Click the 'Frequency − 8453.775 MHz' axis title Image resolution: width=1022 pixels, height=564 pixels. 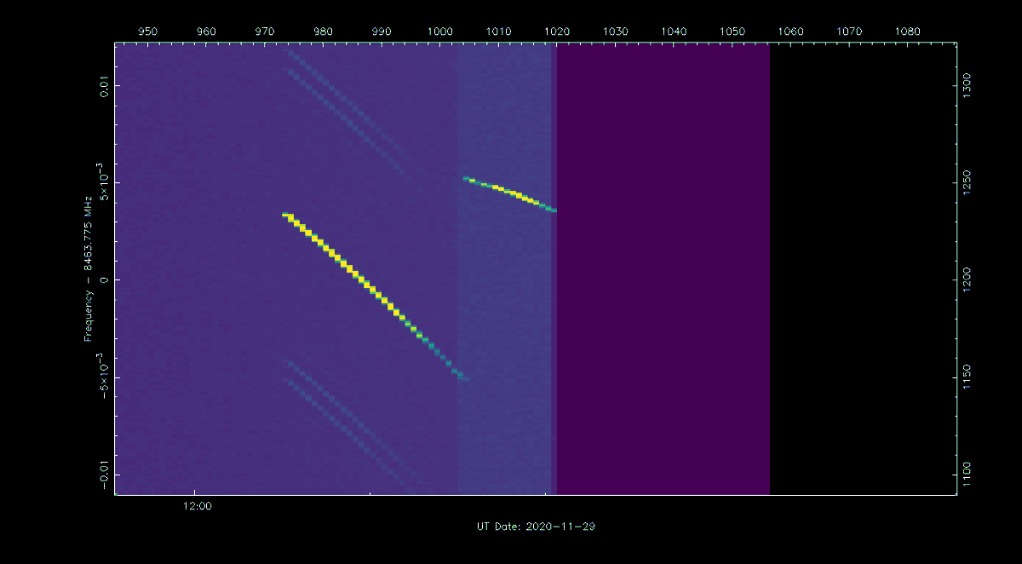[x=87, y=268]
